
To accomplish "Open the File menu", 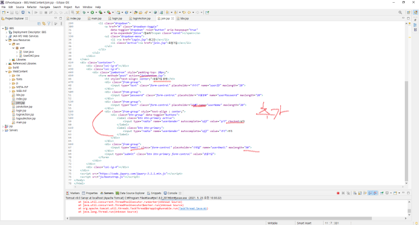I will tap(3, 7).
